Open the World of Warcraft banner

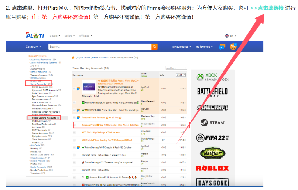click(x=212, y=153)
